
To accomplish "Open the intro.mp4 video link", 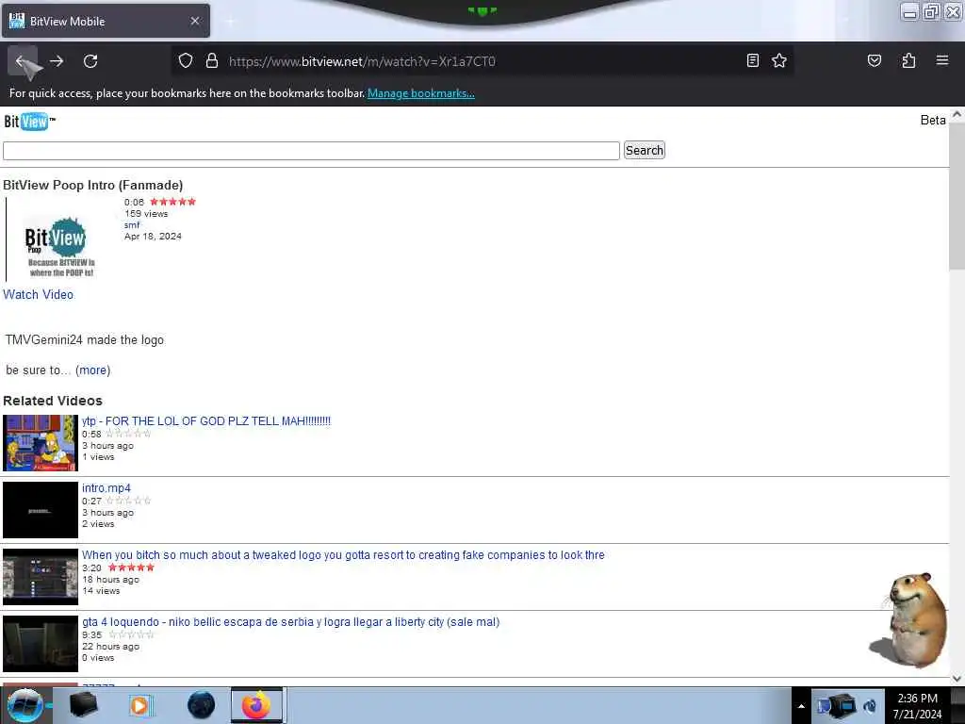I will click(x=106, y=488).
